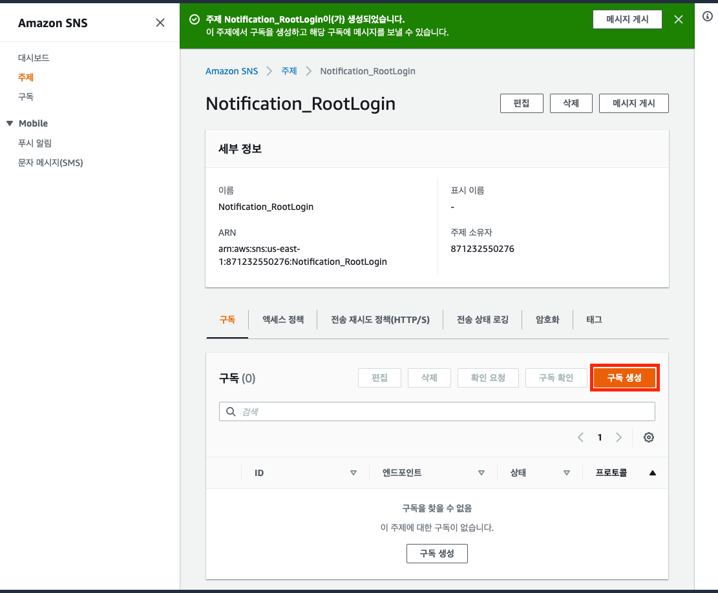This screenshot has height=593, width=718.
Task: Click the Mobile section heading
Action: (x=34, y=123)
